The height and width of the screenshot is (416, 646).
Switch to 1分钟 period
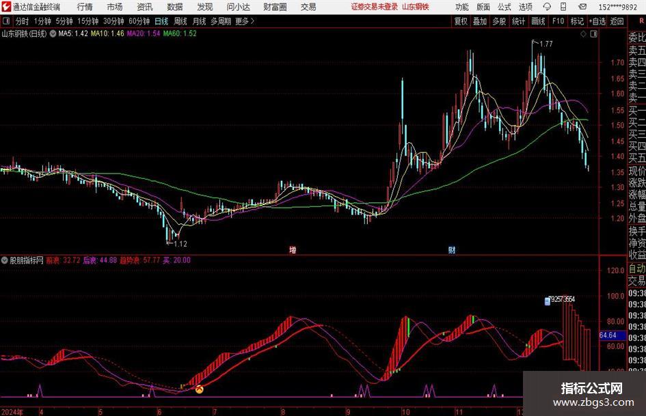[42, 21]
